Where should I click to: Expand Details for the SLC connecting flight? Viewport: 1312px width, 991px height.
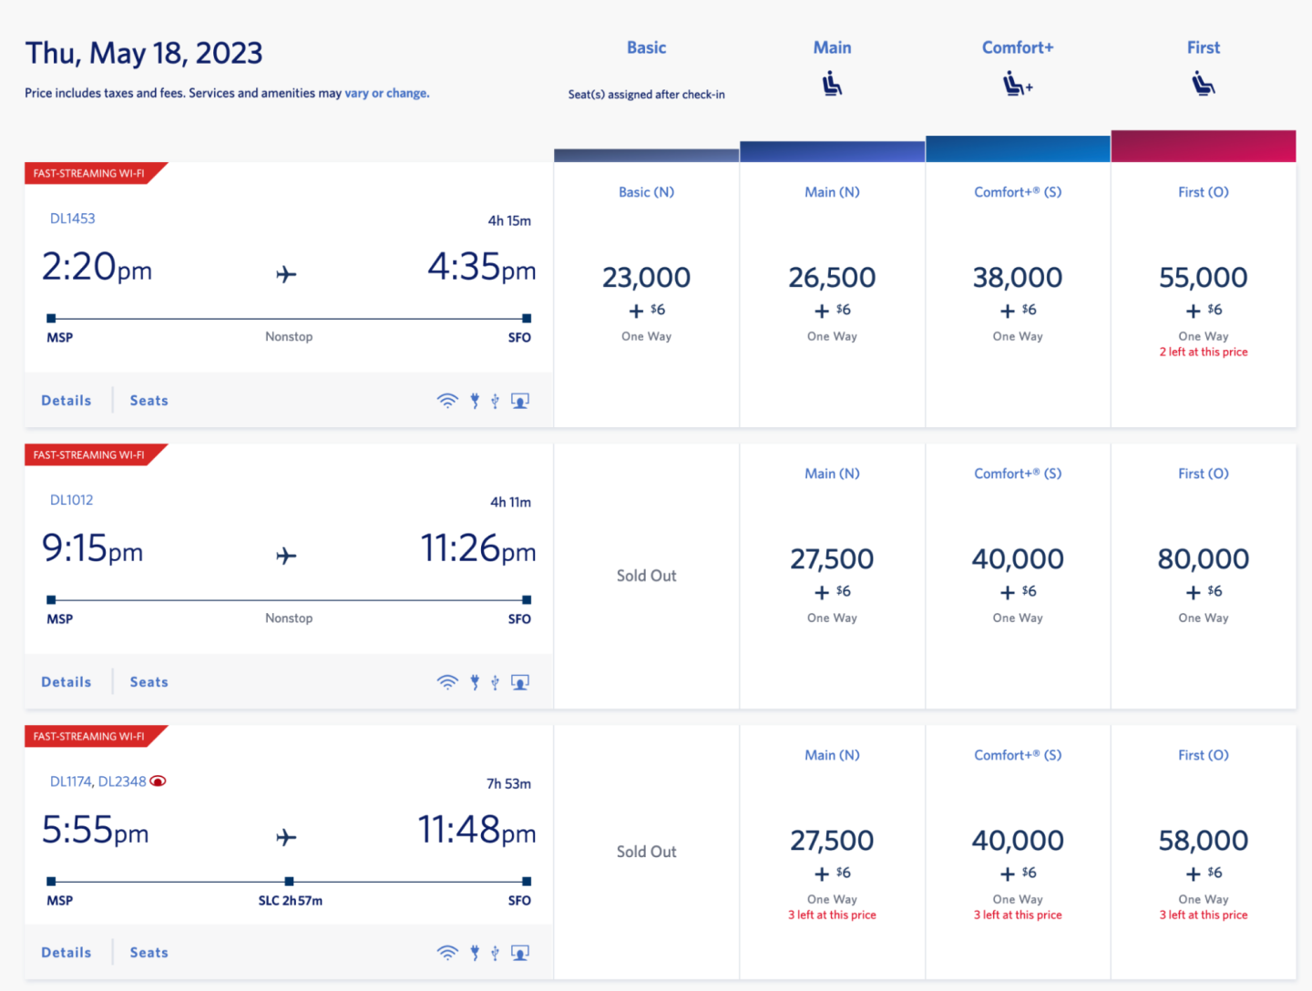point(67,953)
